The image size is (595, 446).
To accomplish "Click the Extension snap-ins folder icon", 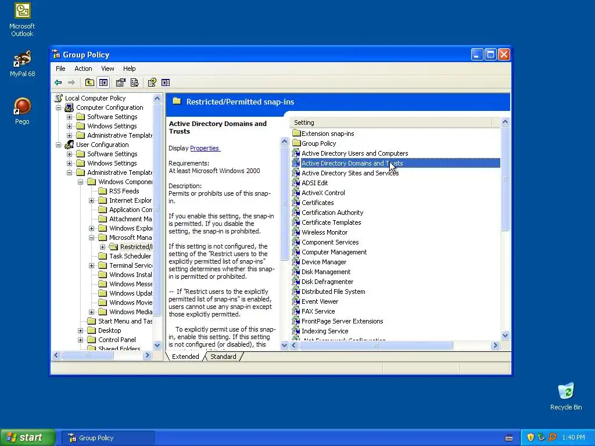I will [x=296, y=134].
